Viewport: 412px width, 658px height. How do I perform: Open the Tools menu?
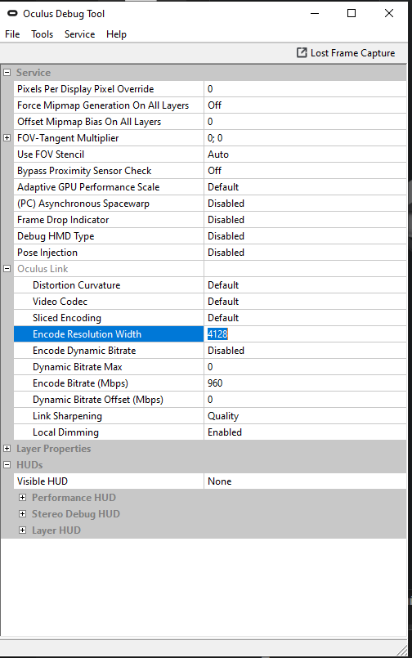42,34
